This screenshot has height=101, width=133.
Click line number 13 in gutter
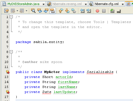(6, 77)
